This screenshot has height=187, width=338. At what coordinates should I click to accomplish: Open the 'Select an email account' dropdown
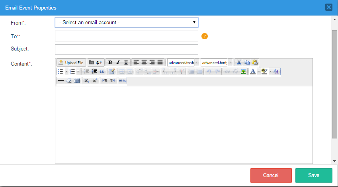[x=126, y=23]
